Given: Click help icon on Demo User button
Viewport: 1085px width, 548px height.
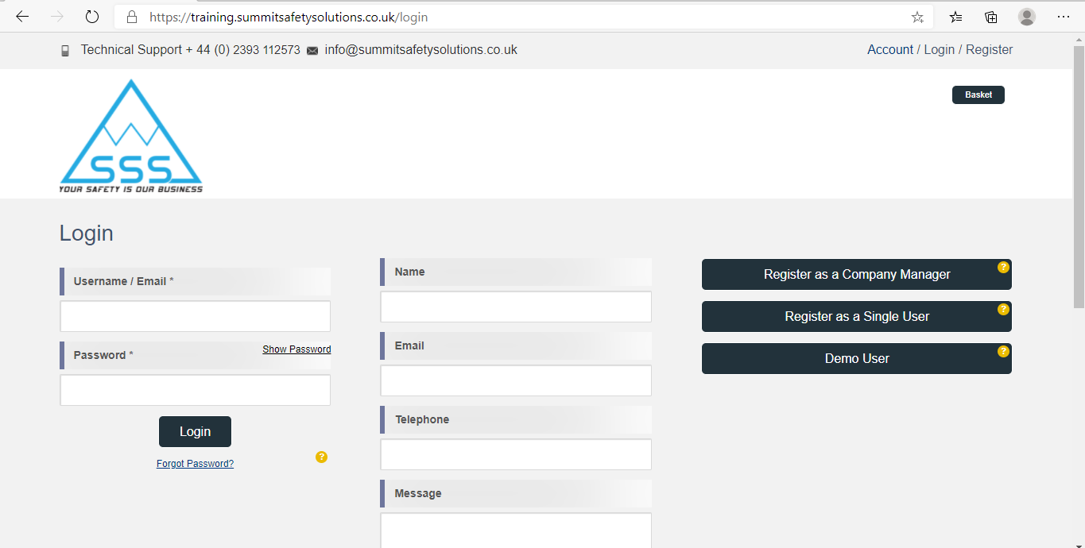Looking at the screenshot, I should click(1003, 351).
